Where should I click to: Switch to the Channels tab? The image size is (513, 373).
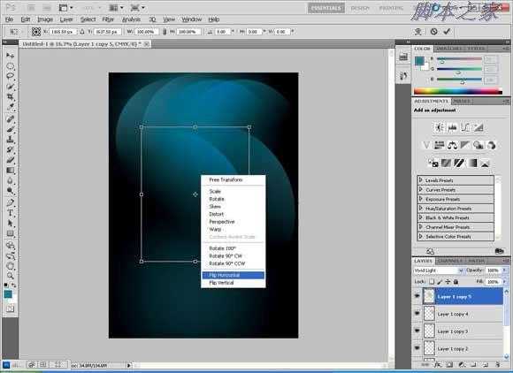tap(450, 261)
